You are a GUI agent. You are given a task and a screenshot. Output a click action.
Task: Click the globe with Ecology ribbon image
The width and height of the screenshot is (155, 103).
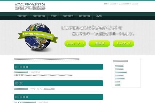click(x=38, y=37)
